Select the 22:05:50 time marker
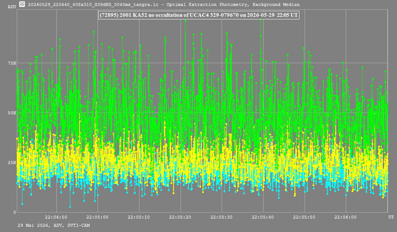Screen dimensions: 397x232 pyautogui.click(x=304, y=217)
